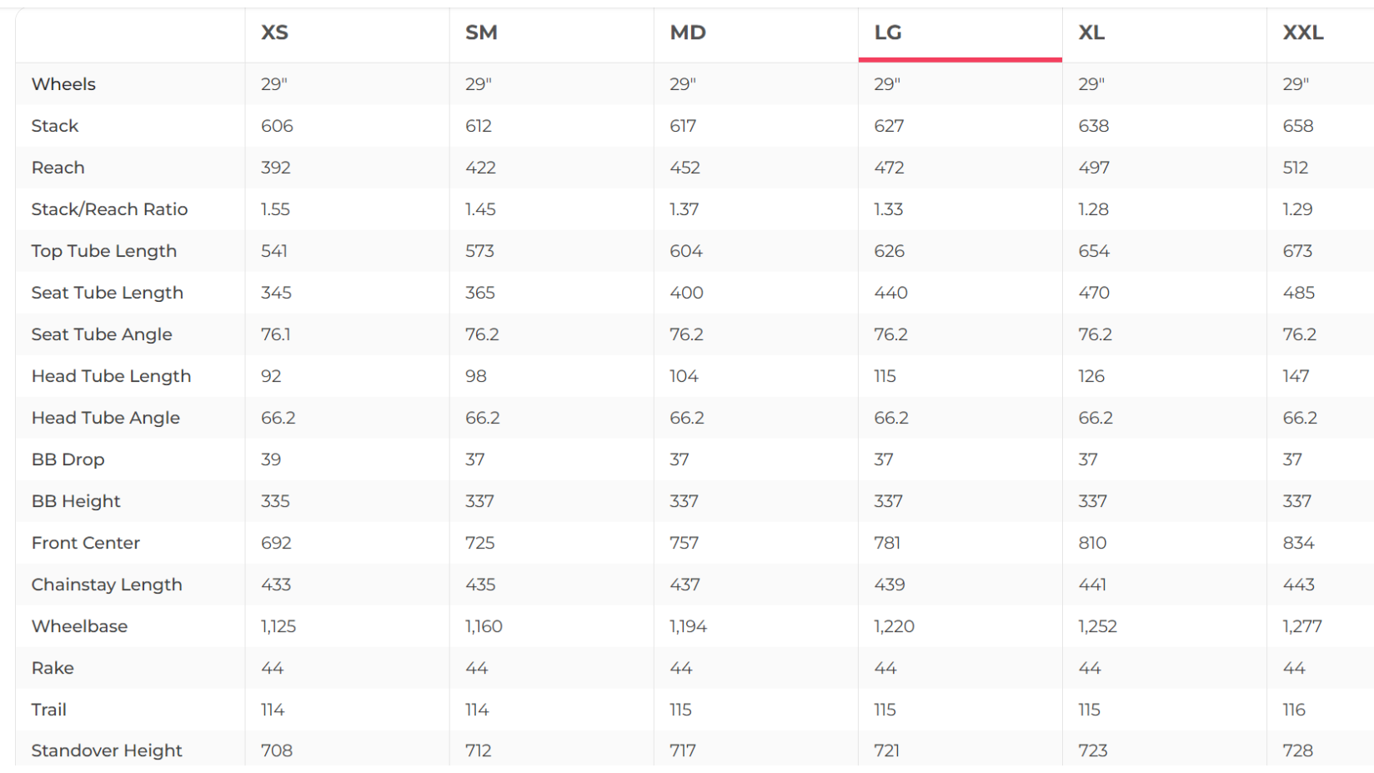Select the XS size column header
Viewport: 1374px width, 773px height.
274,33
